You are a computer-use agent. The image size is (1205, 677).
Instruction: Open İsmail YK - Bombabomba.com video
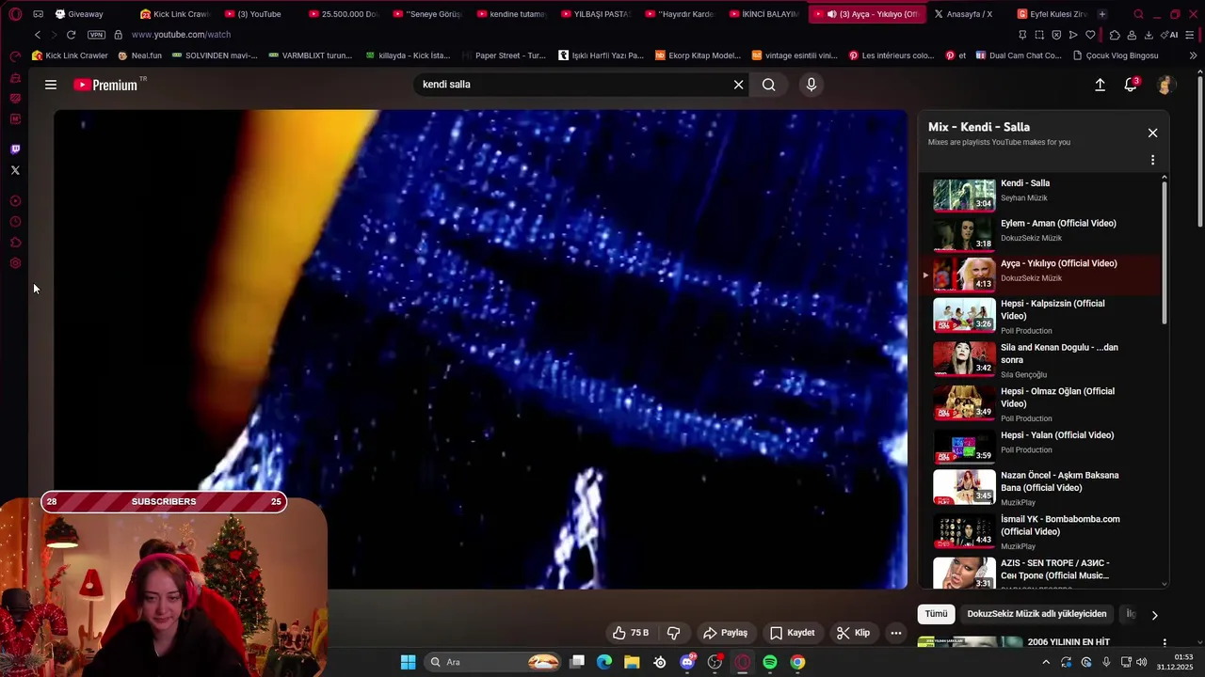click(x=1040, y=532)
